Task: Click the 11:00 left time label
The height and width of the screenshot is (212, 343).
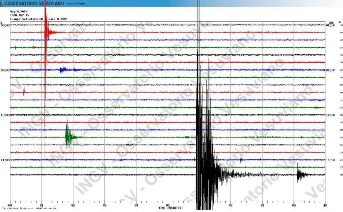Action: pyautogui.click(x=5, y=160)
